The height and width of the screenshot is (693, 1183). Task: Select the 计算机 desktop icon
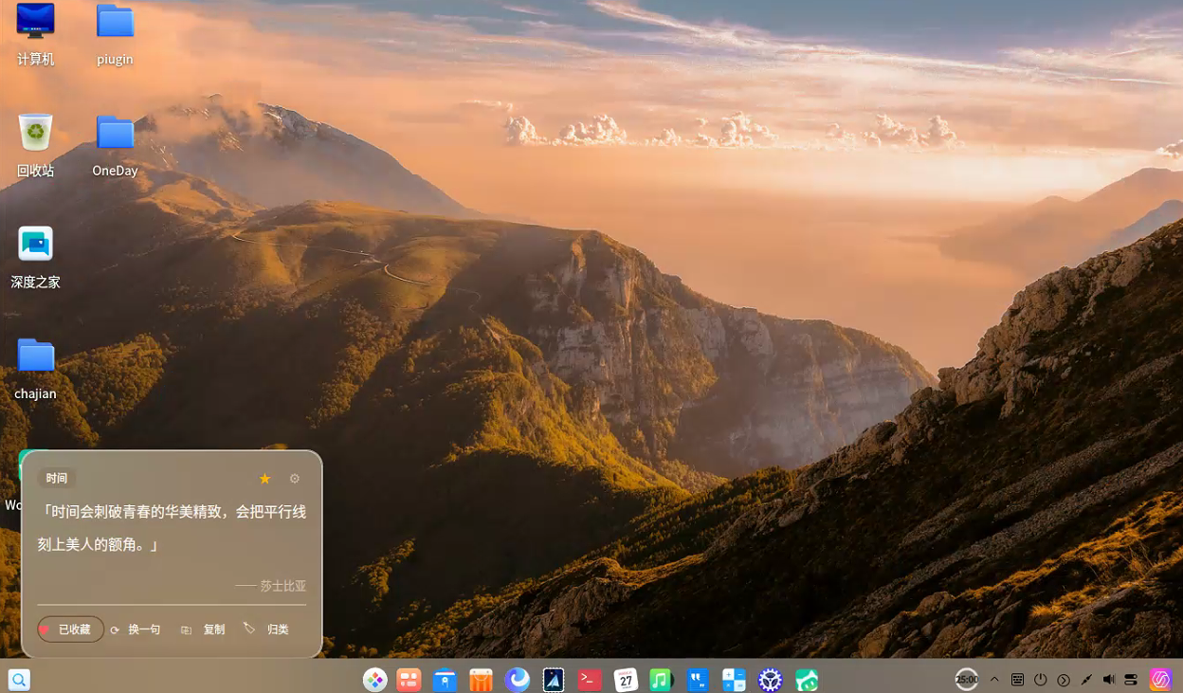pos(36,34)
